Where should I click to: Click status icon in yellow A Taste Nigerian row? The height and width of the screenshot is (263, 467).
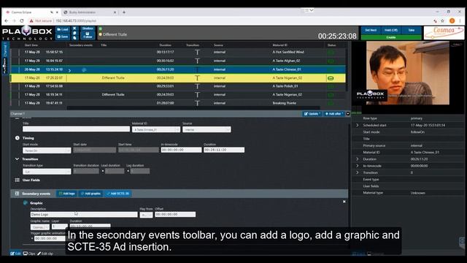331,78
